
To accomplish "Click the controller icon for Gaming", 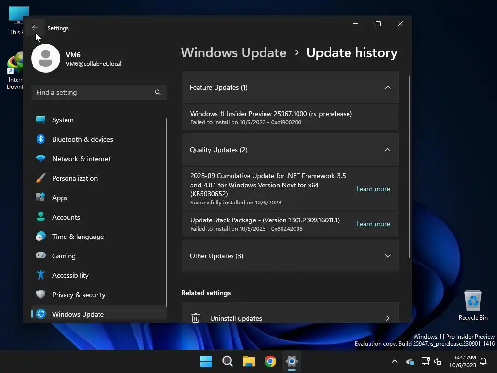I will tap(41, 255).
